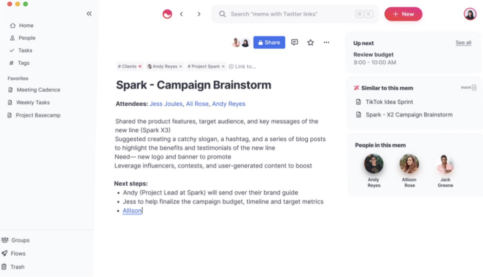This screenshot has width=483, height=277.
Task: Click the Groups people icon
Action: pos(4,240)
